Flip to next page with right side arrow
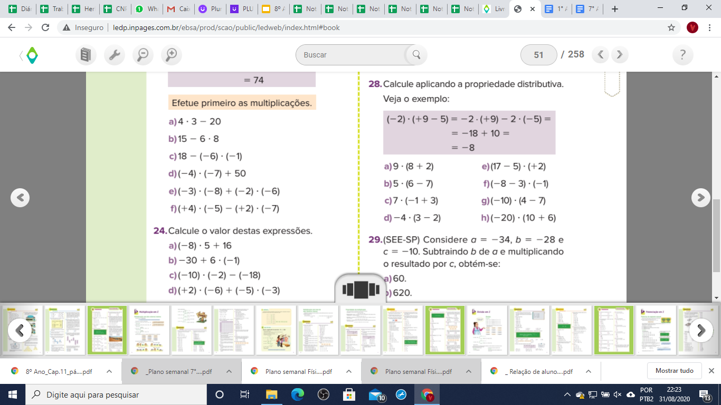The height and width of the screenshot is (405, 721). [701, 197]
